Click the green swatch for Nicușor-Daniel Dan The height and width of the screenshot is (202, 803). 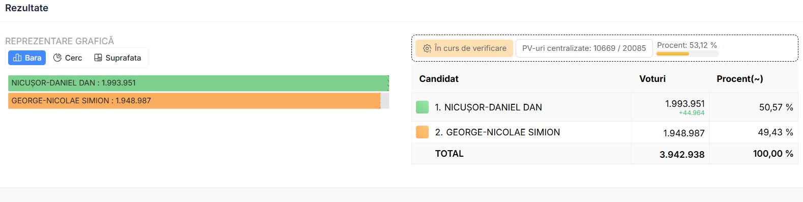[x=422, y=107]
